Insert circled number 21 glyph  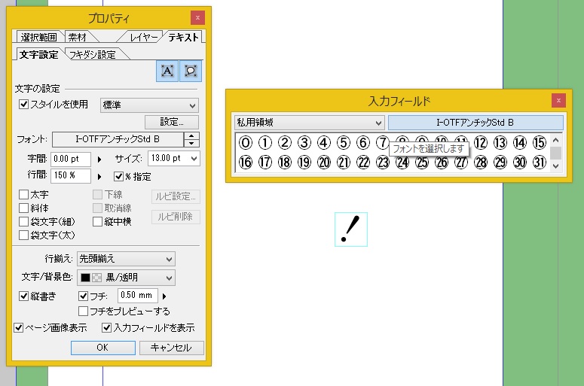[x=344, y=163]
